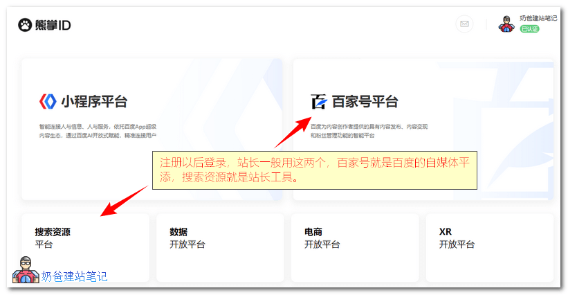Click the 熊掌ID paw logo icon

coord(25,25)
